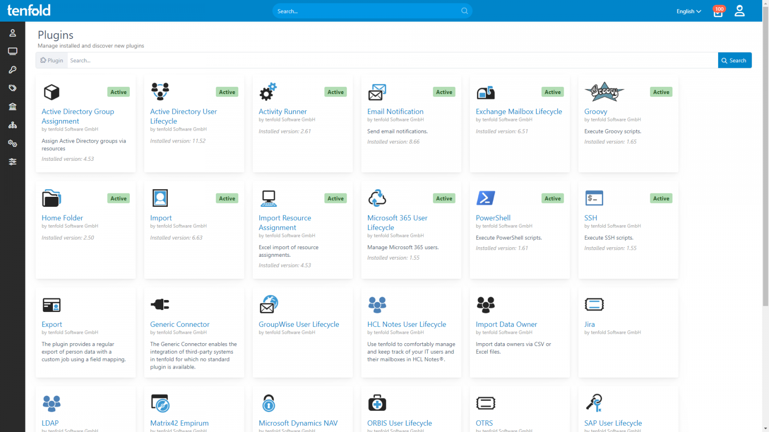Open the Plugin filter category selector
Viewport: 769px width, 432px height.
(51, 60)
